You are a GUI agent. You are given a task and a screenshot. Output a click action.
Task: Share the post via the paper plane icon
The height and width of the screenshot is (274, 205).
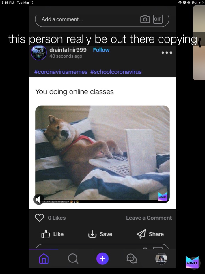pyautogui.click(x=150, y=234)
